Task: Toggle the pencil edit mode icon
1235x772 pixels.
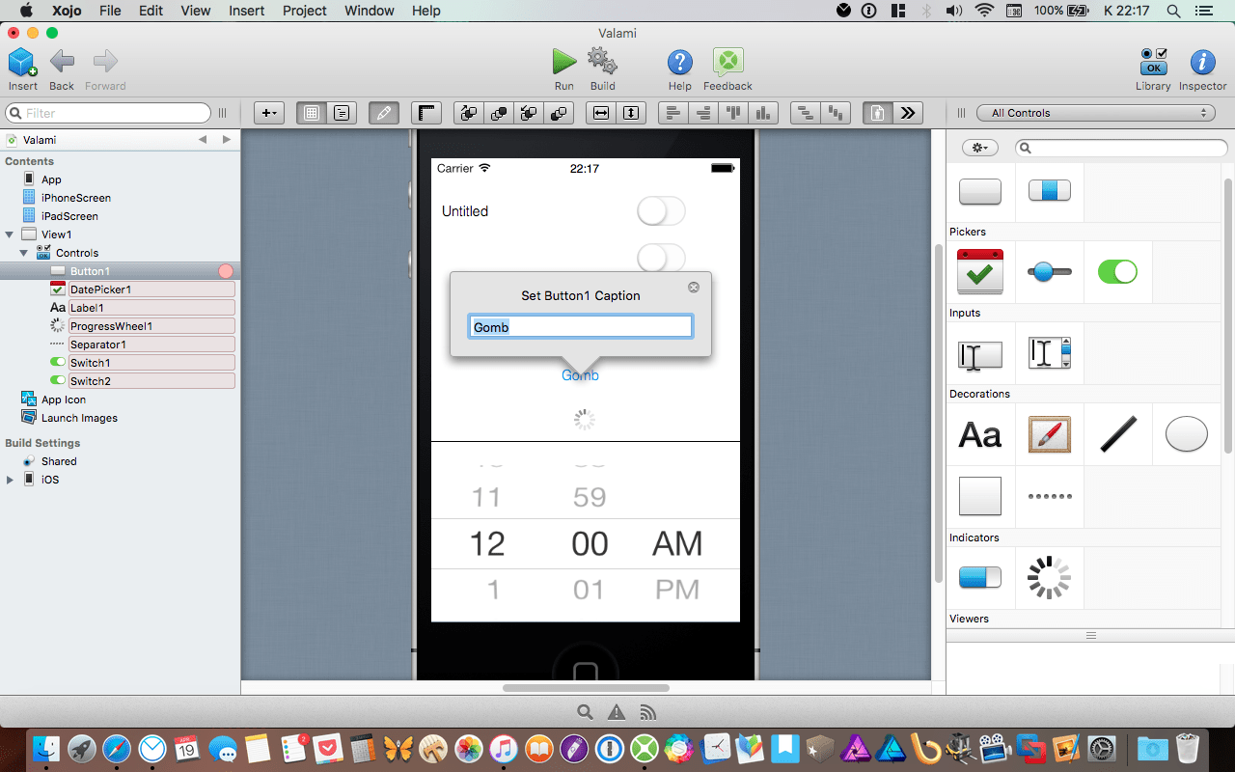Action: coord(384,113)
